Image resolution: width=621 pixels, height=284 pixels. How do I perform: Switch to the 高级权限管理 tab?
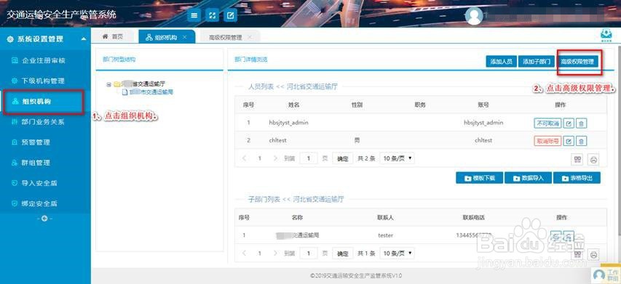point(226,38)
